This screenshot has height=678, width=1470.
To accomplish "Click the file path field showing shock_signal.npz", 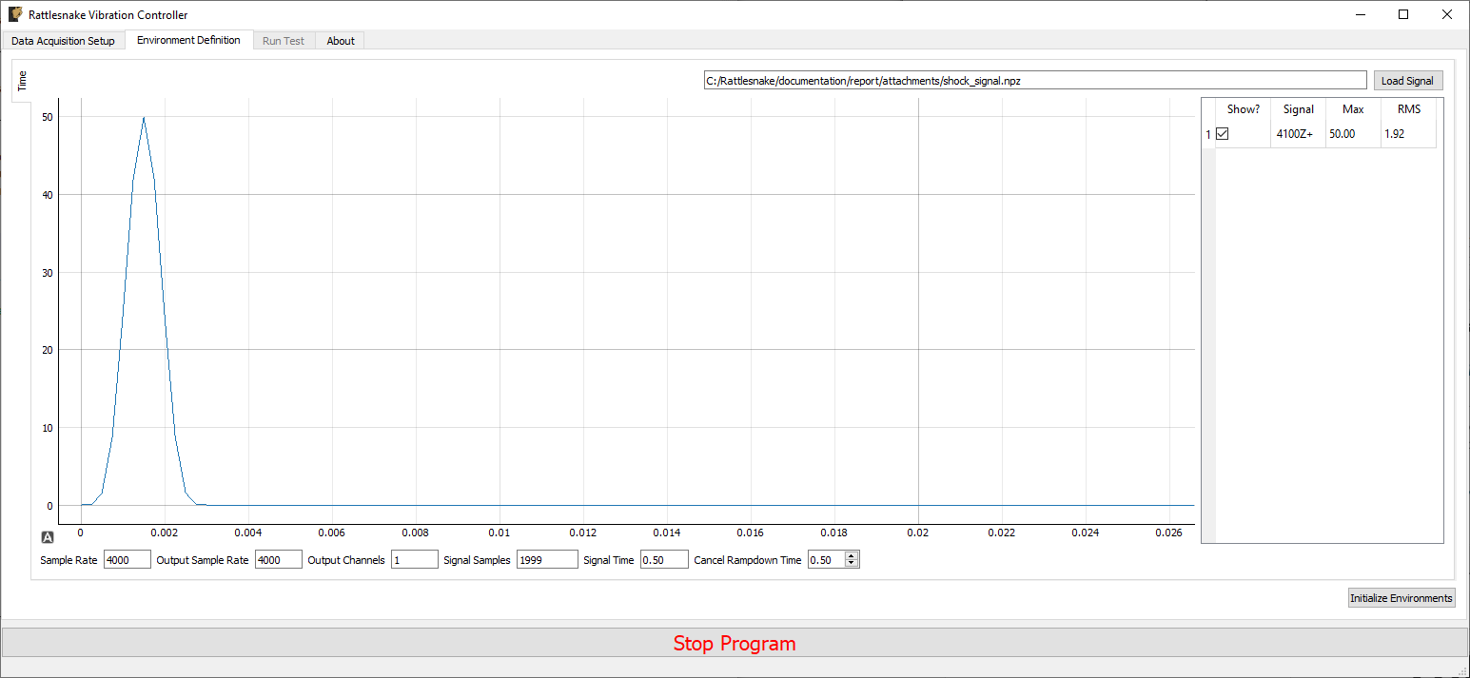I will pyautogui.click(x=1034, y=80).
